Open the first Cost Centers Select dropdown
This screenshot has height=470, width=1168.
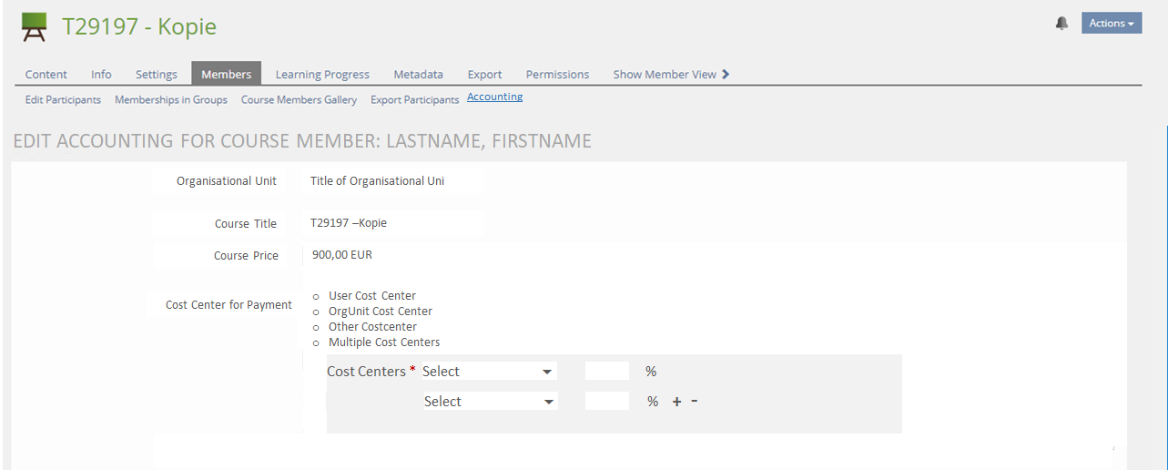(489, 372)
